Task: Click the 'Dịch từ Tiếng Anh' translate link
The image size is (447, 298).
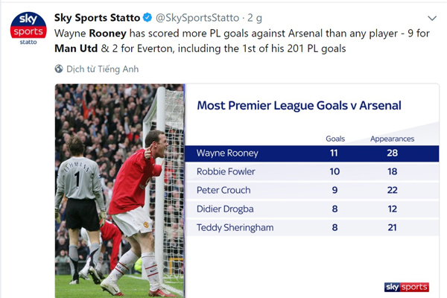Action: (102, 69)
